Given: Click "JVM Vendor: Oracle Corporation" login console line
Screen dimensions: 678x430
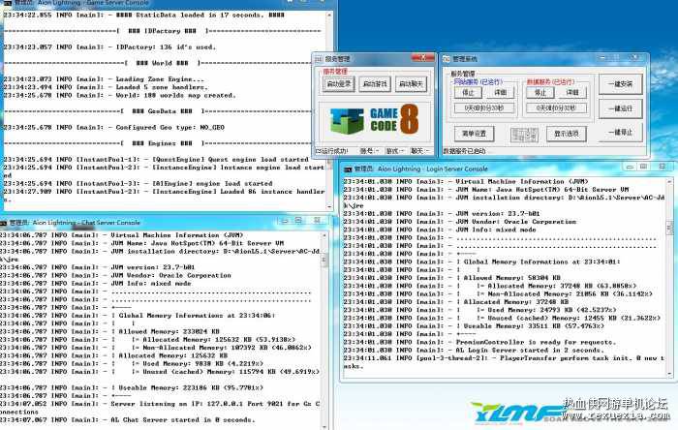Looking at the screenshot, I should (460, 222).
